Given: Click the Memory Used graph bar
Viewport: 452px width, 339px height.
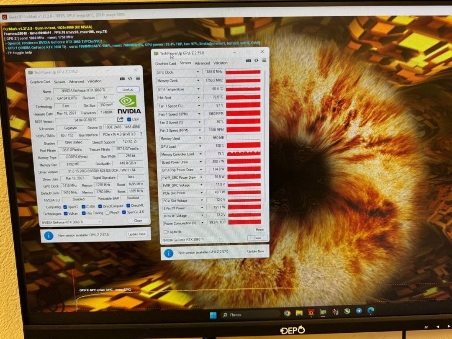Looking at the screenshot, I should pyautogui.click(x=243, y=137).
